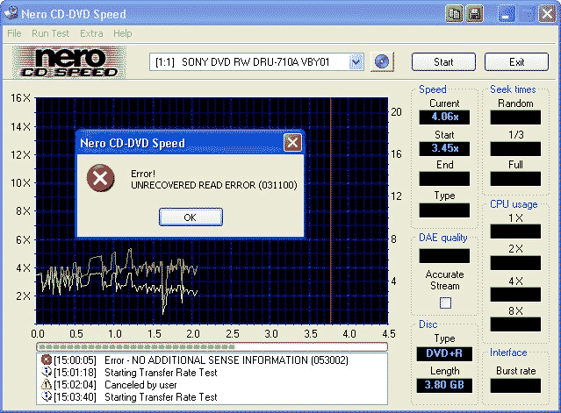Minimize the Nero CD-DVD Speed window
Image resolution: width=561 pixels, height=413 pixels.
point(507,14)
